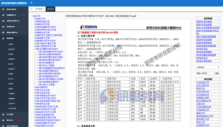
Task: Open 12管理学 in the sidebar submenu
Action: 11,98
